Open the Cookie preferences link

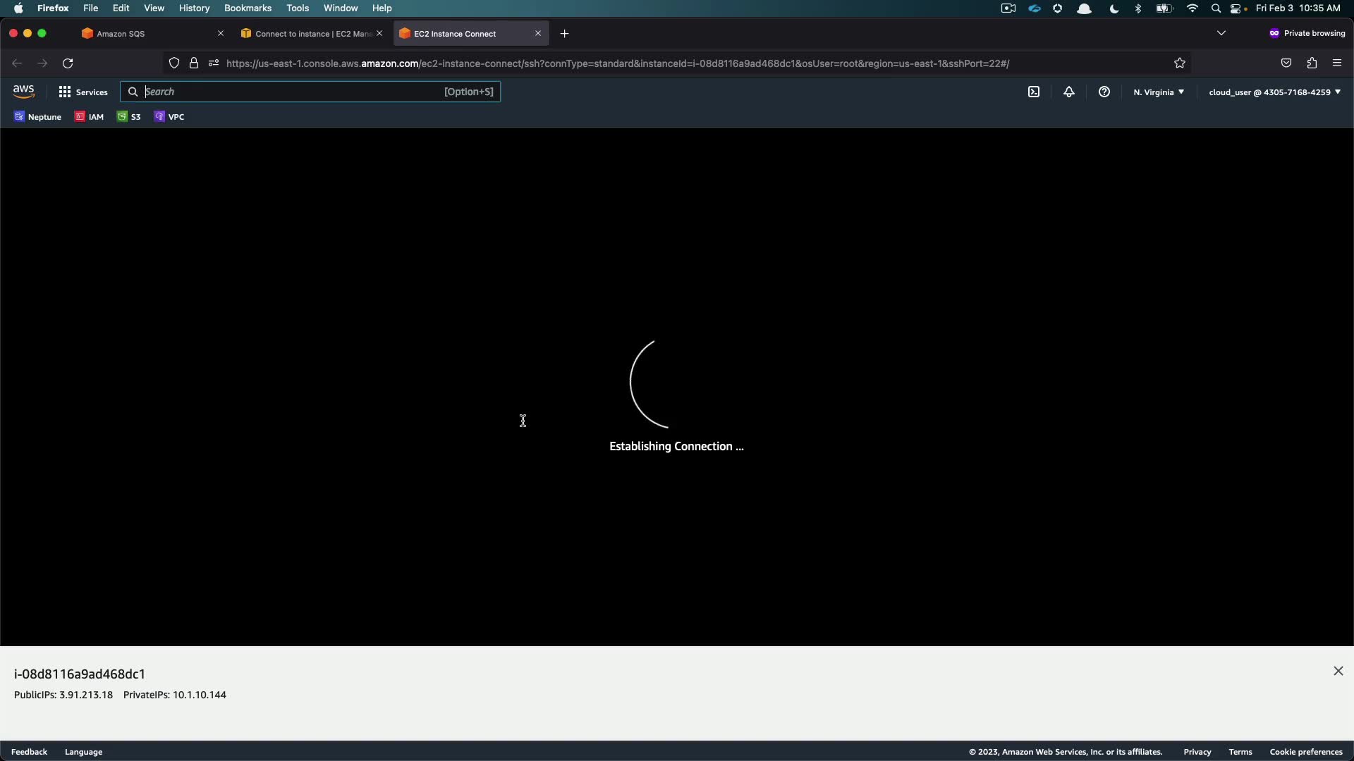[1305, 752]
